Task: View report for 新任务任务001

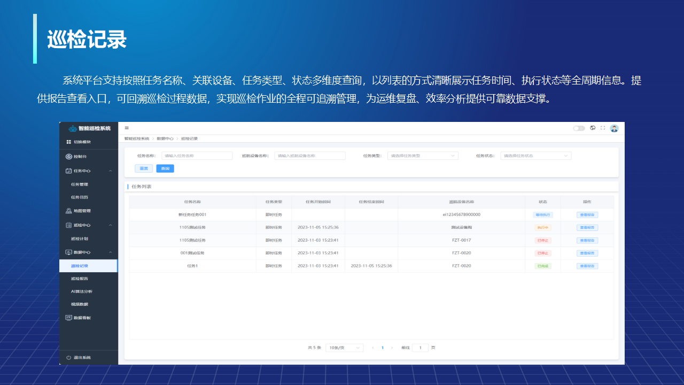Action: point(587,214)
